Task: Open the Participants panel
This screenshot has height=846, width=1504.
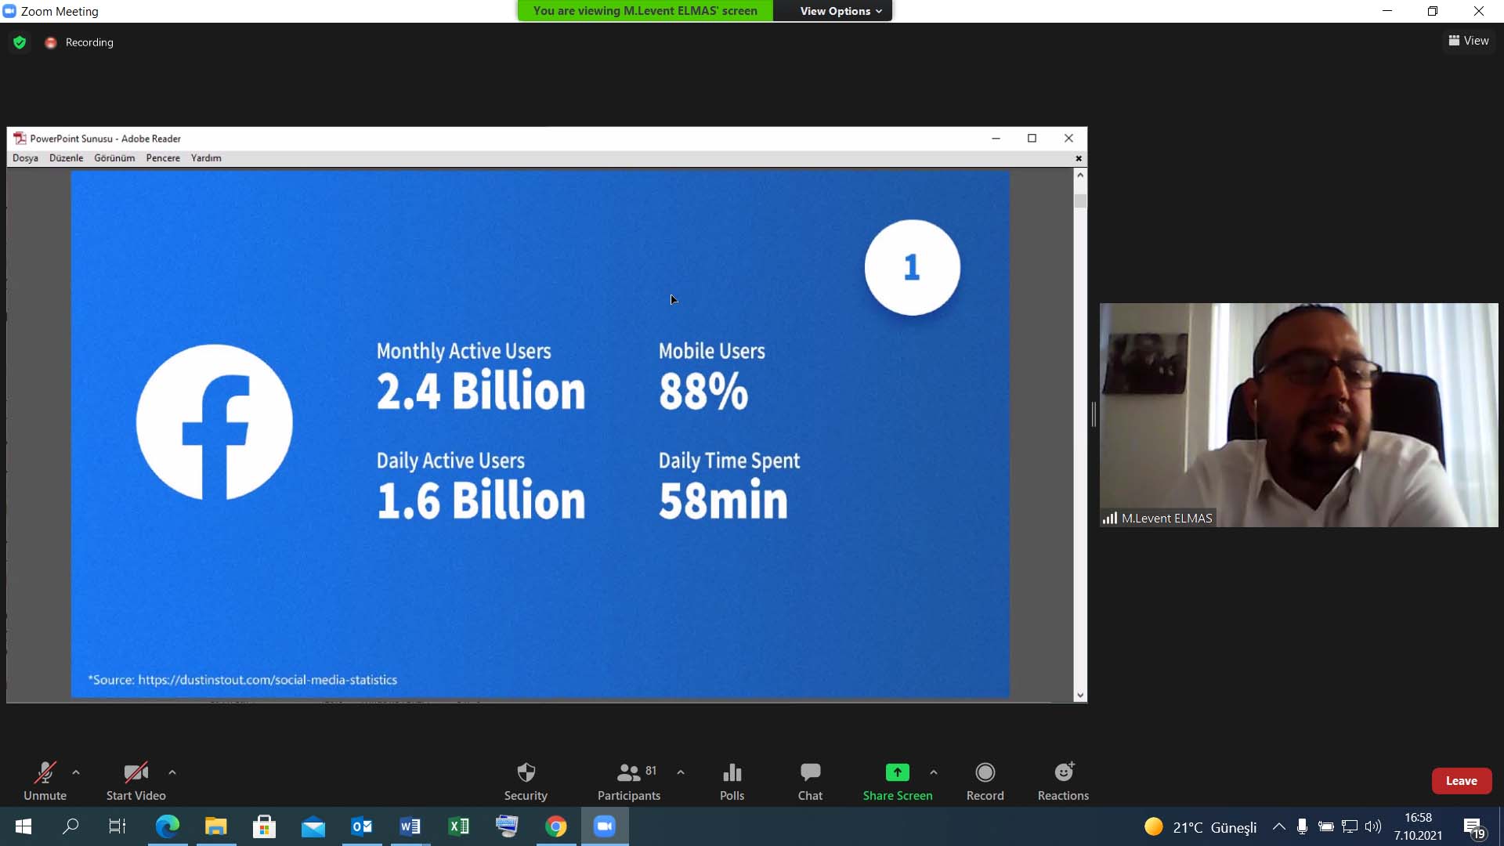Action: (629, 781)
